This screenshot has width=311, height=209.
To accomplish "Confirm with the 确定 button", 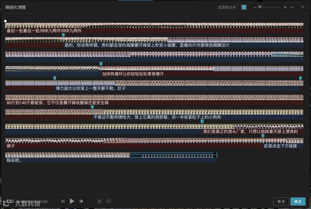I will click(298, 202).
